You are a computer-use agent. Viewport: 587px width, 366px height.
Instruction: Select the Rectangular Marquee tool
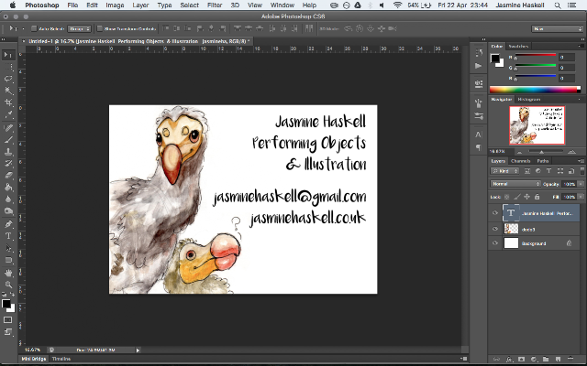click(8, 67)
